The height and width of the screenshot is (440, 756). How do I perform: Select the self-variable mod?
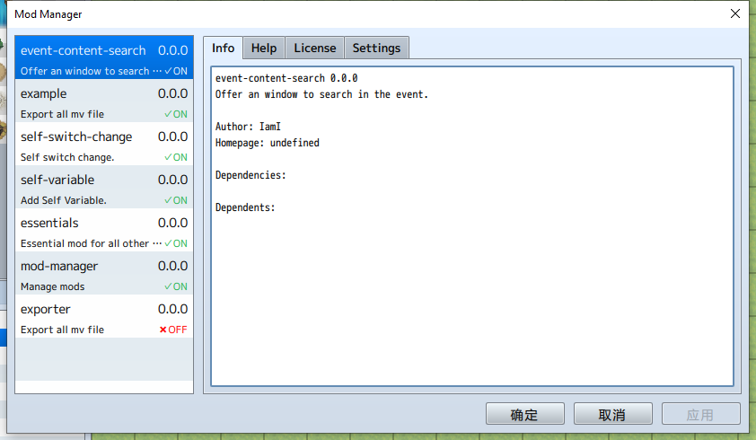click(x=104, y=187)
